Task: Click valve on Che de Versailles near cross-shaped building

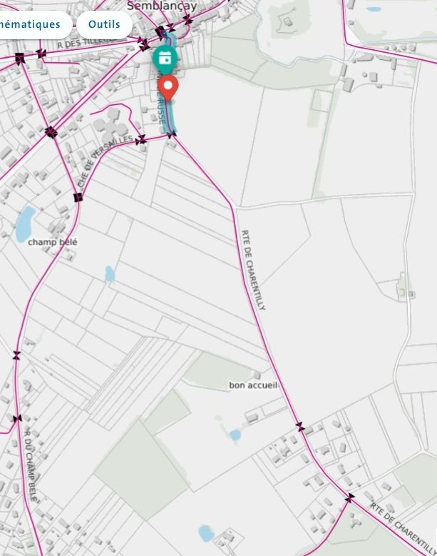Action: tap(141, 139)
